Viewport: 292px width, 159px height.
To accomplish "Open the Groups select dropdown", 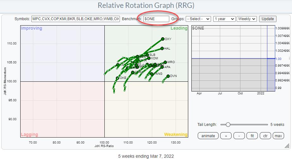I will pos(198,19).
